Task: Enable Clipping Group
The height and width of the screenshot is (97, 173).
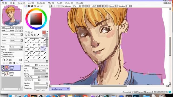Action: click(2, 54)
